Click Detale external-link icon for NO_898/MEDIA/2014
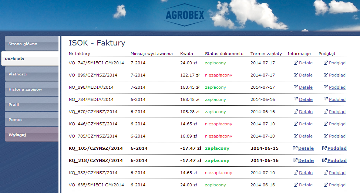This screenshot has width=360, height=193. [x=296, y=87]
